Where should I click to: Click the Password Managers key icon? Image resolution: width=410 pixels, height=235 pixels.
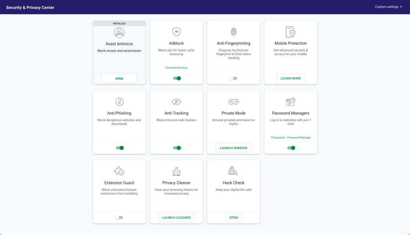pos(291,102)
